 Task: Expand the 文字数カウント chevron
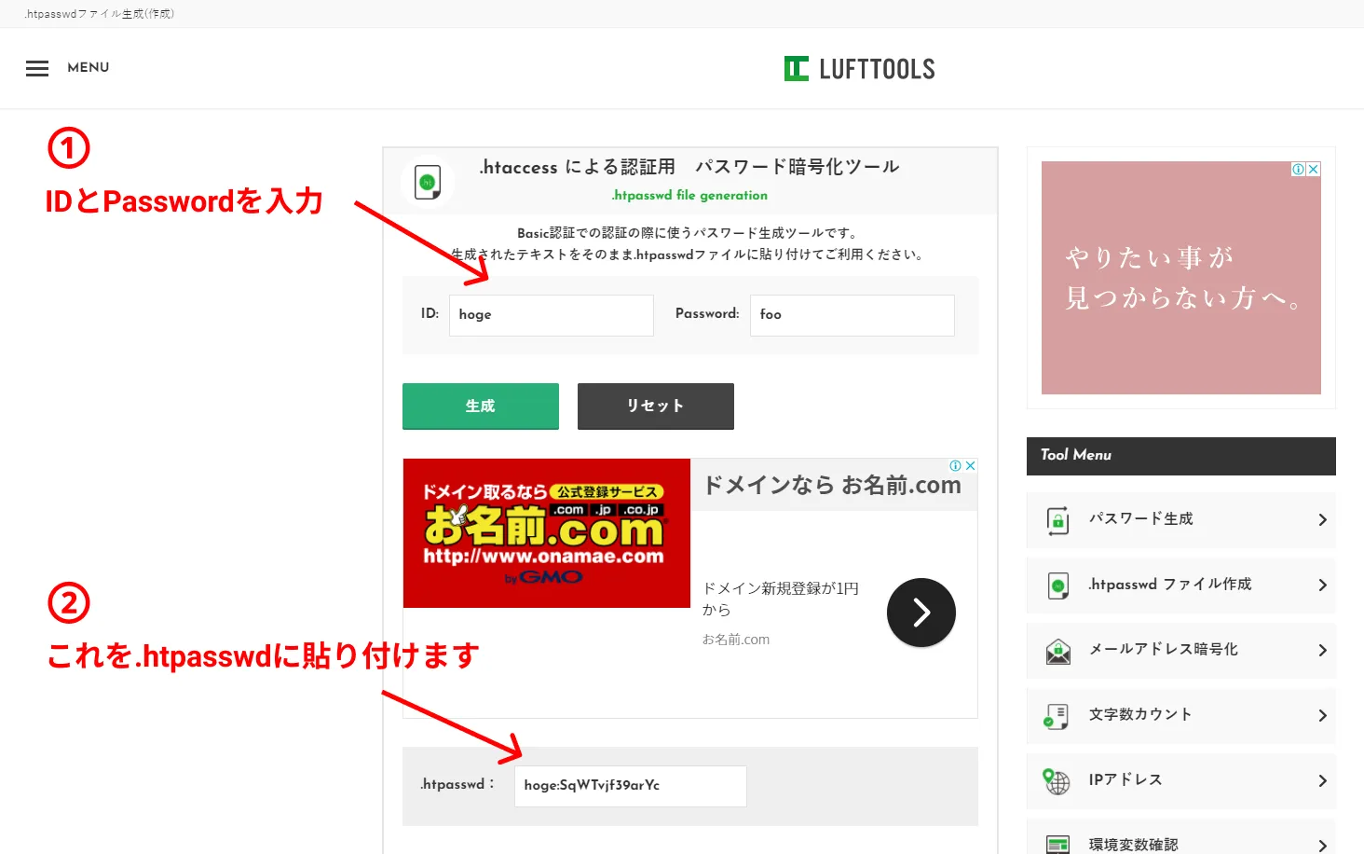1322,716
